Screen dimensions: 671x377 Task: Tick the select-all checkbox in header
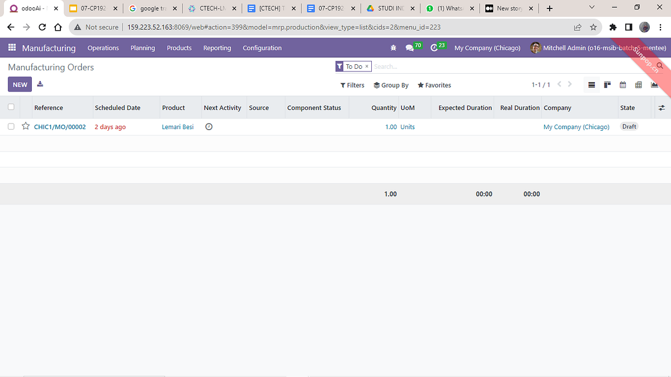pyautogui.click(x=11, y=107)
